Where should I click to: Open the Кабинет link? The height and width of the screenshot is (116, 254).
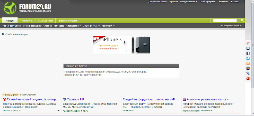223,2
